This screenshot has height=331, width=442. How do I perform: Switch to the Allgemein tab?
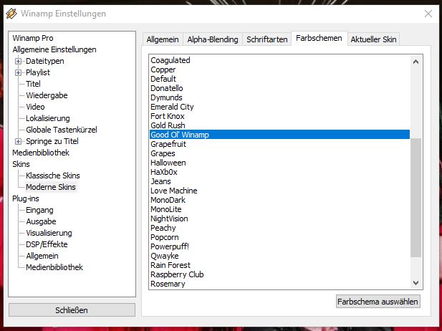(x=163, y=39)
